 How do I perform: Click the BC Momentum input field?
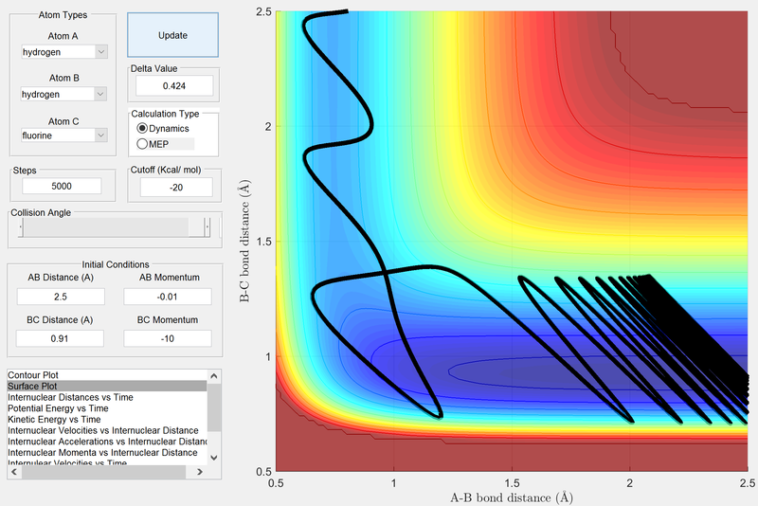coord(168,338)
